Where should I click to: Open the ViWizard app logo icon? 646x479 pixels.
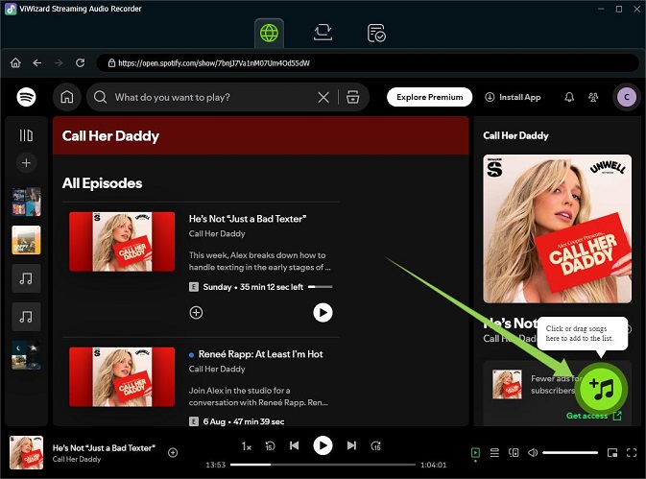[x=10, y=9]
